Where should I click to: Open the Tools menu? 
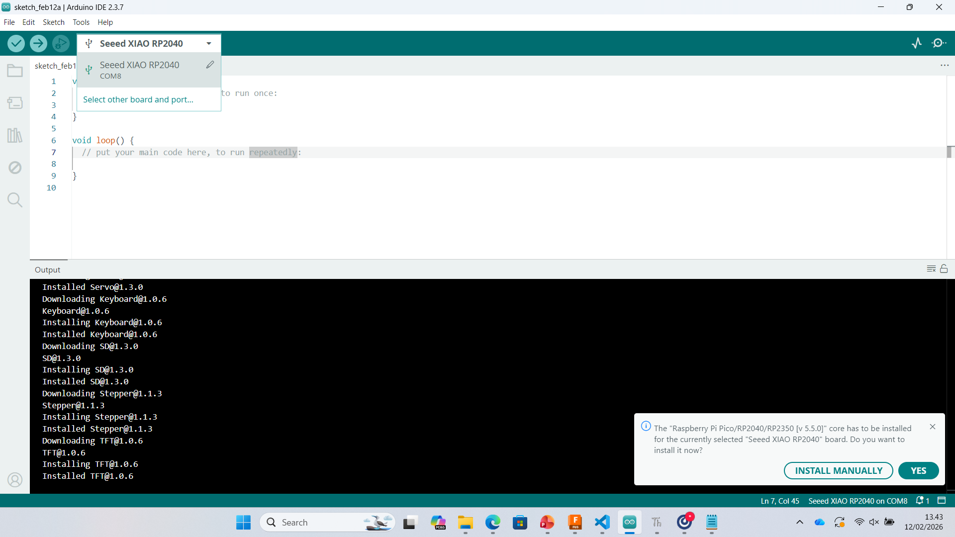point(81,22)
